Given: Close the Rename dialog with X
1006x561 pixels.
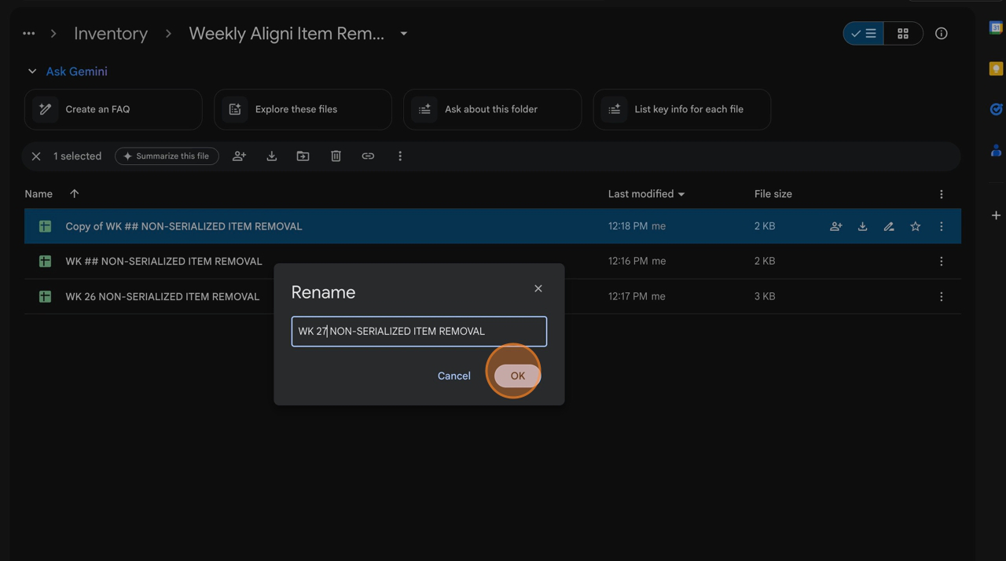Looking at the screenshot, I should [x=538, y=288].
